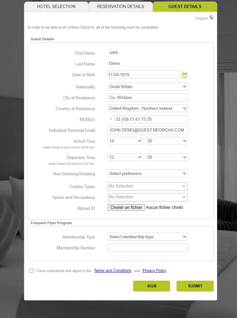Agree to the Terms and Conditions checkbox
Screen dimensions: 237x318
pos(31,271)
